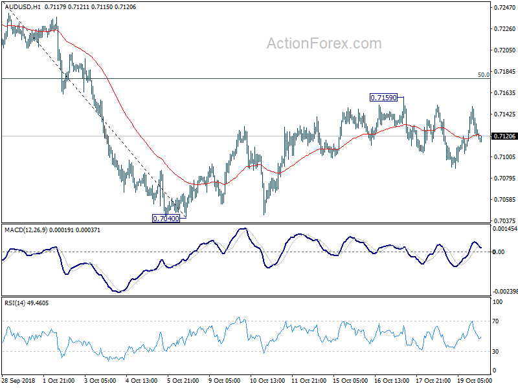
Task: Click the 11 Oct 21:00 time label
Action: pos(310,380)
